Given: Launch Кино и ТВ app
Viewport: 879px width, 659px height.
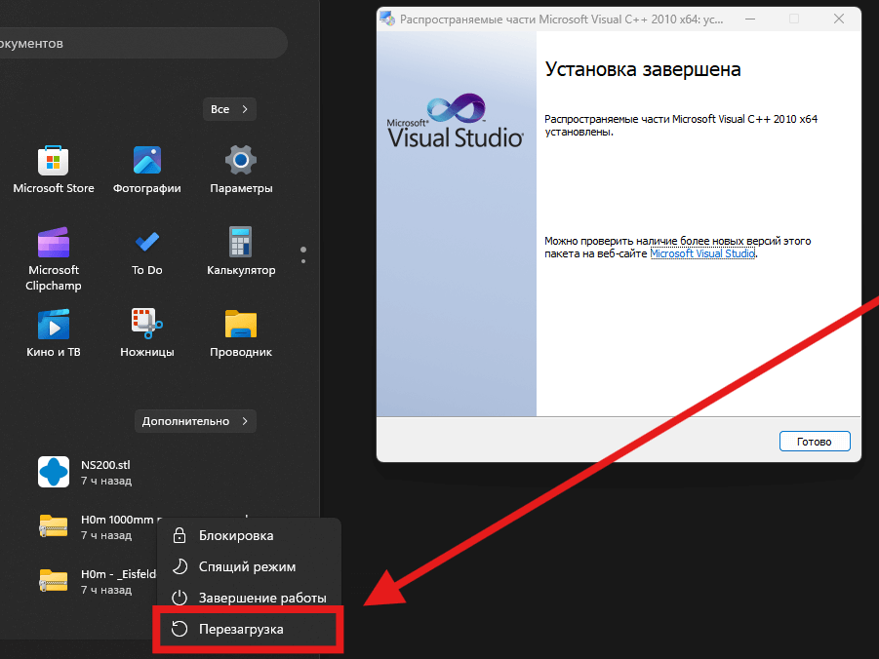Looking at the screenshot, I should (54, 333).
